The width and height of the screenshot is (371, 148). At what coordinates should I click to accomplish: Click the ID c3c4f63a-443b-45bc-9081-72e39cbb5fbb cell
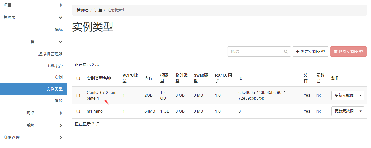[x=263, y=95]
